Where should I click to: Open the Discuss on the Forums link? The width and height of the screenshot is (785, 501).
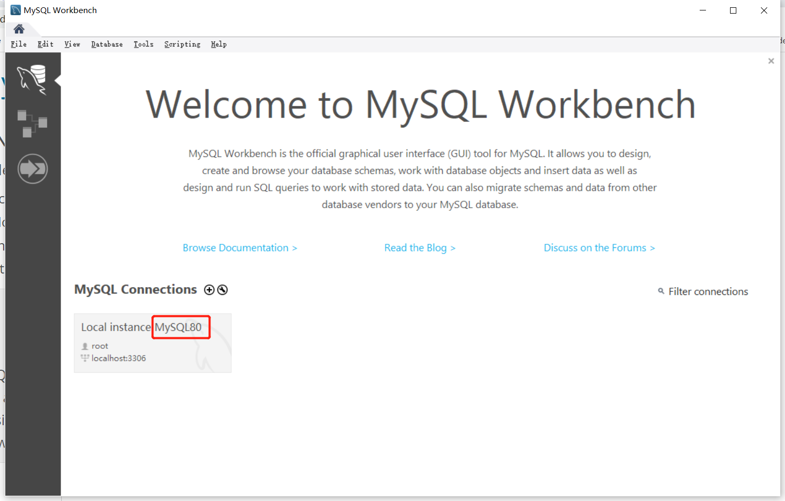click(599, 248)
